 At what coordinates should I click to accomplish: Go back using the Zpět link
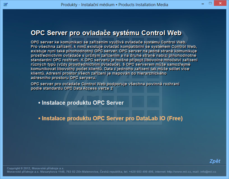pos(214,161)
